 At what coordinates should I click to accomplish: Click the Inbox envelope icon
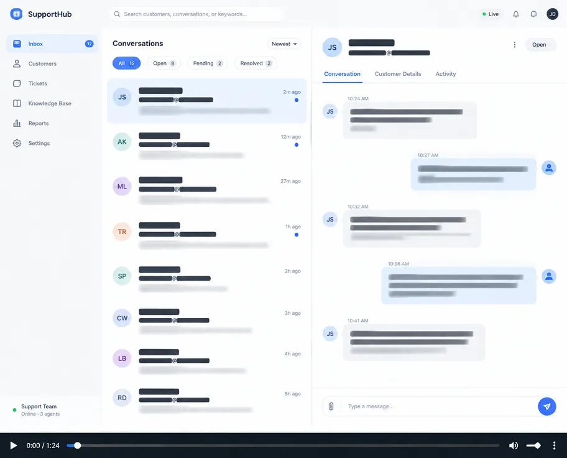17,44
